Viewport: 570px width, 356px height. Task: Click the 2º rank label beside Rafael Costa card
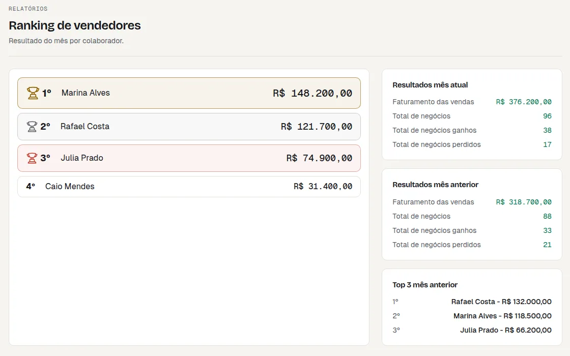pyautogui.click(x=45, y=127)
